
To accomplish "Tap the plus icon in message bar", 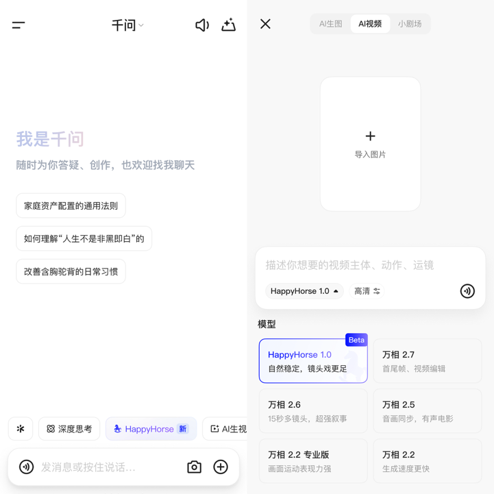I will [x=221, y=467].
